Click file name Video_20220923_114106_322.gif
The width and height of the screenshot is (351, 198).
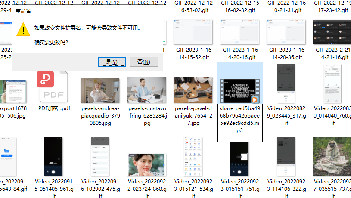(286, 189)
